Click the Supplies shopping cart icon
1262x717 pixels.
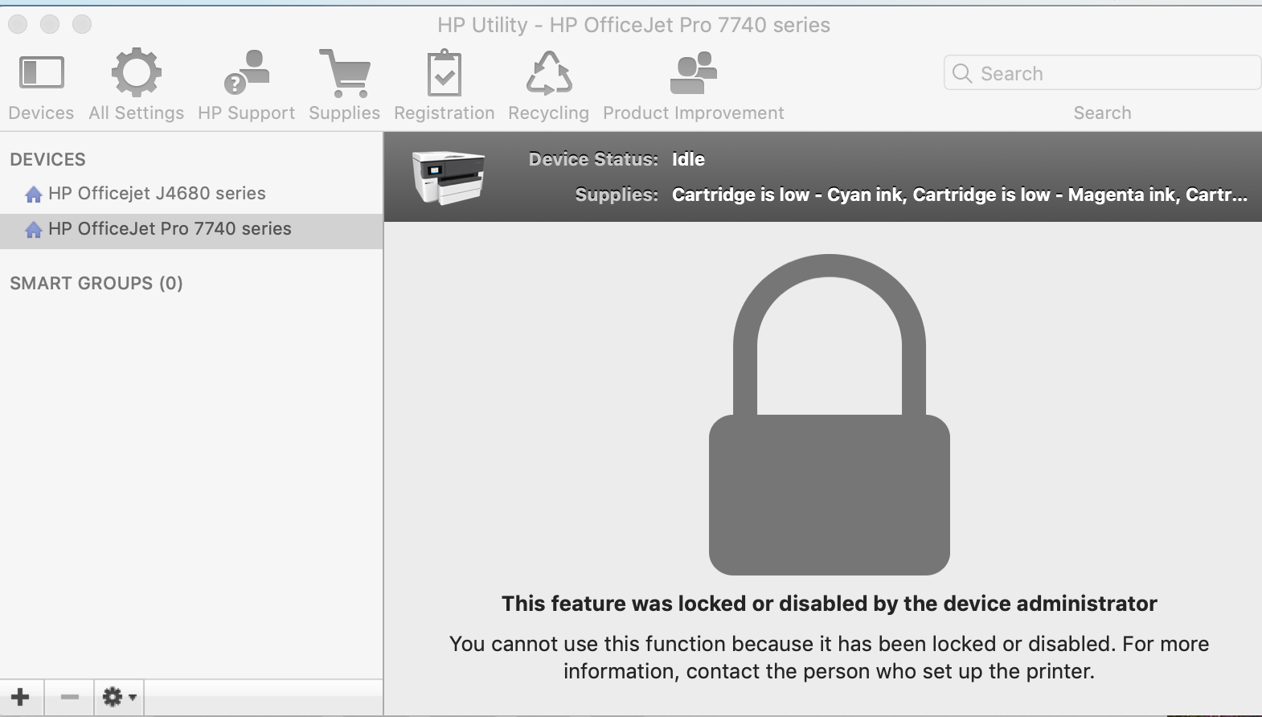click(344, 73)
